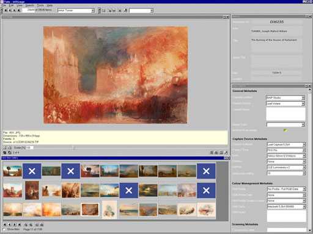The image size is (313, 234).
Task: Click the title The Burning of the Houses of Parliament
Action: (274, 40)
